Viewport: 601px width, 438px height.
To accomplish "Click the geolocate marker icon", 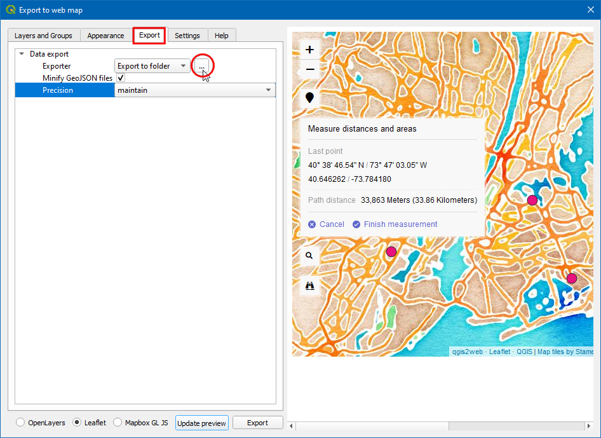I will (x=310, y=97).
